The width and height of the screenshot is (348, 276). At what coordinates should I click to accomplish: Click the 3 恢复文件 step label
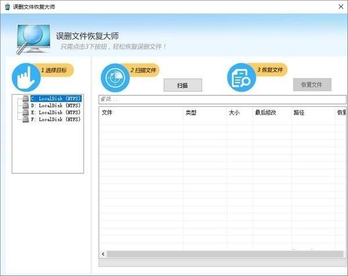tap(270, 70)
